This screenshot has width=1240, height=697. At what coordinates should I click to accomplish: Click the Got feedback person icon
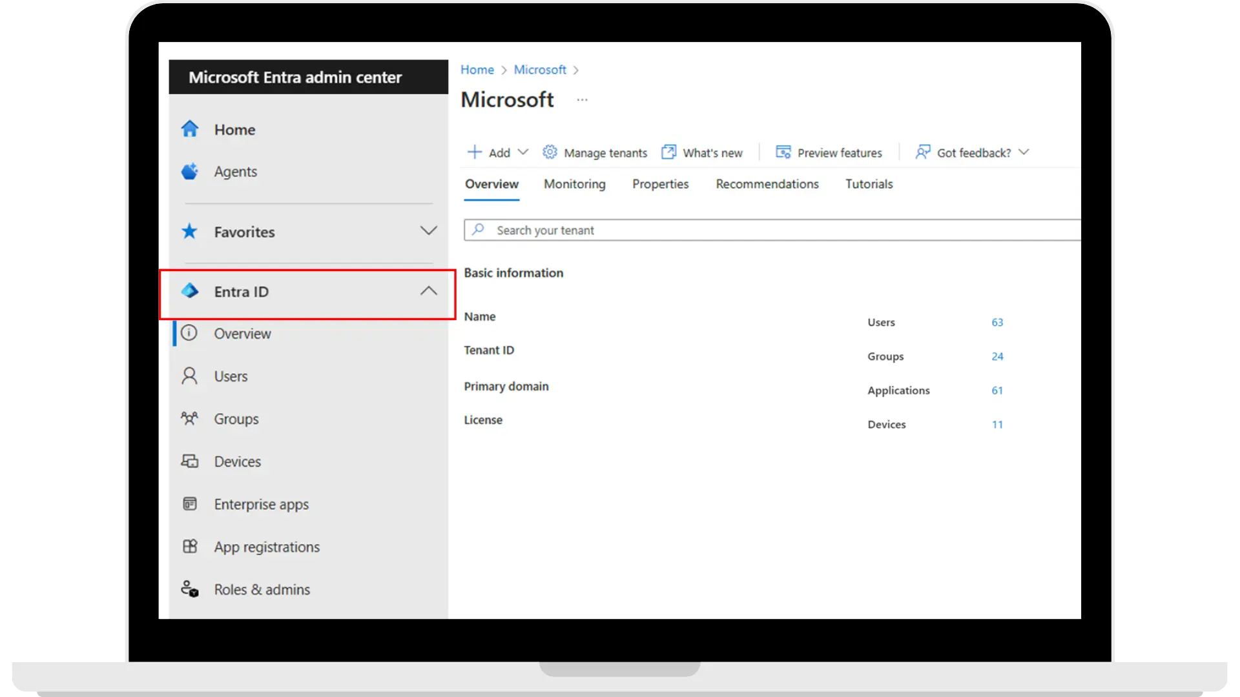point(923,152)
